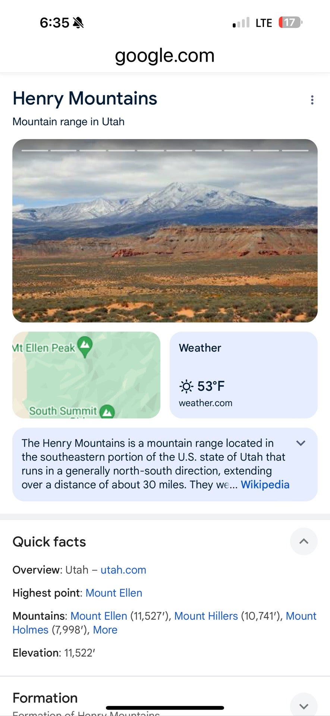The image size is (330, 716).
Task: Tap the battery indicator in status bar
Action: pos(290,23)
